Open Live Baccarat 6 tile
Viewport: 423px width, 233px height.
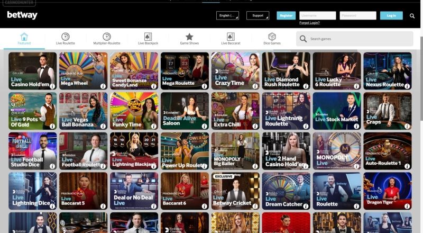pos(185,191)
